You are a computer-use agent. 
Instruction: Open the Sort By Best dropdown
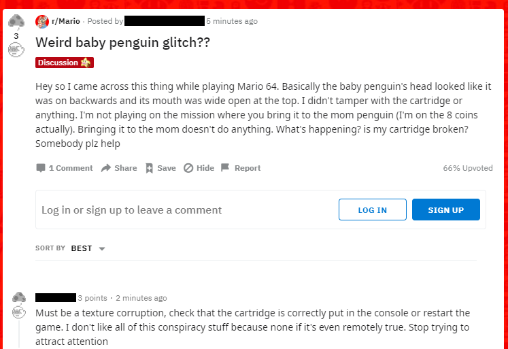click(81, 248)
